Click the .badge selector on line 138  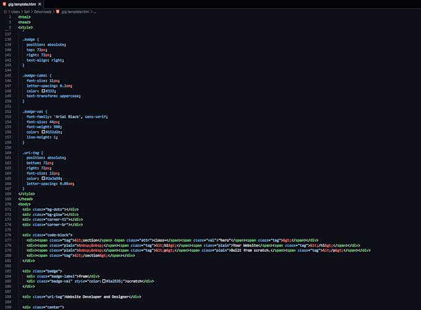(x=30, y=40)
